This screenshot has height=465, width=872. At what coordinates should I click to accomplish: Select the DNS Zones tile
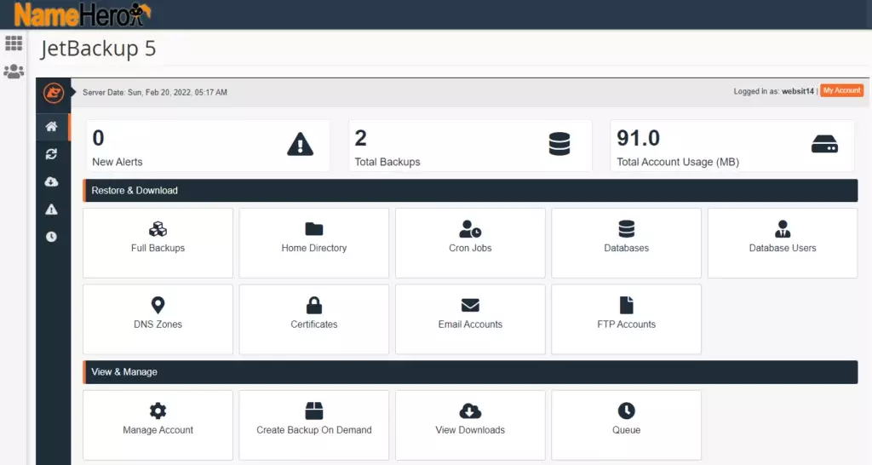pyautogui.click(x=158, y=319)
